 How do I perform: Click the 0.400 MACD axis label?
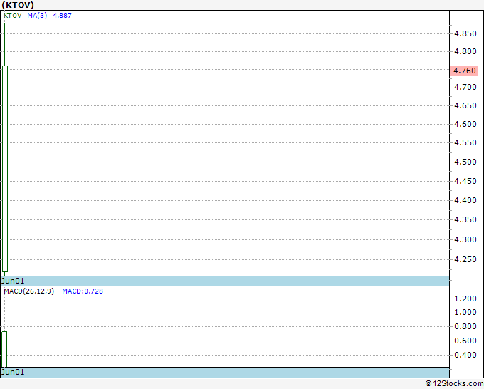tap(465, 356)
